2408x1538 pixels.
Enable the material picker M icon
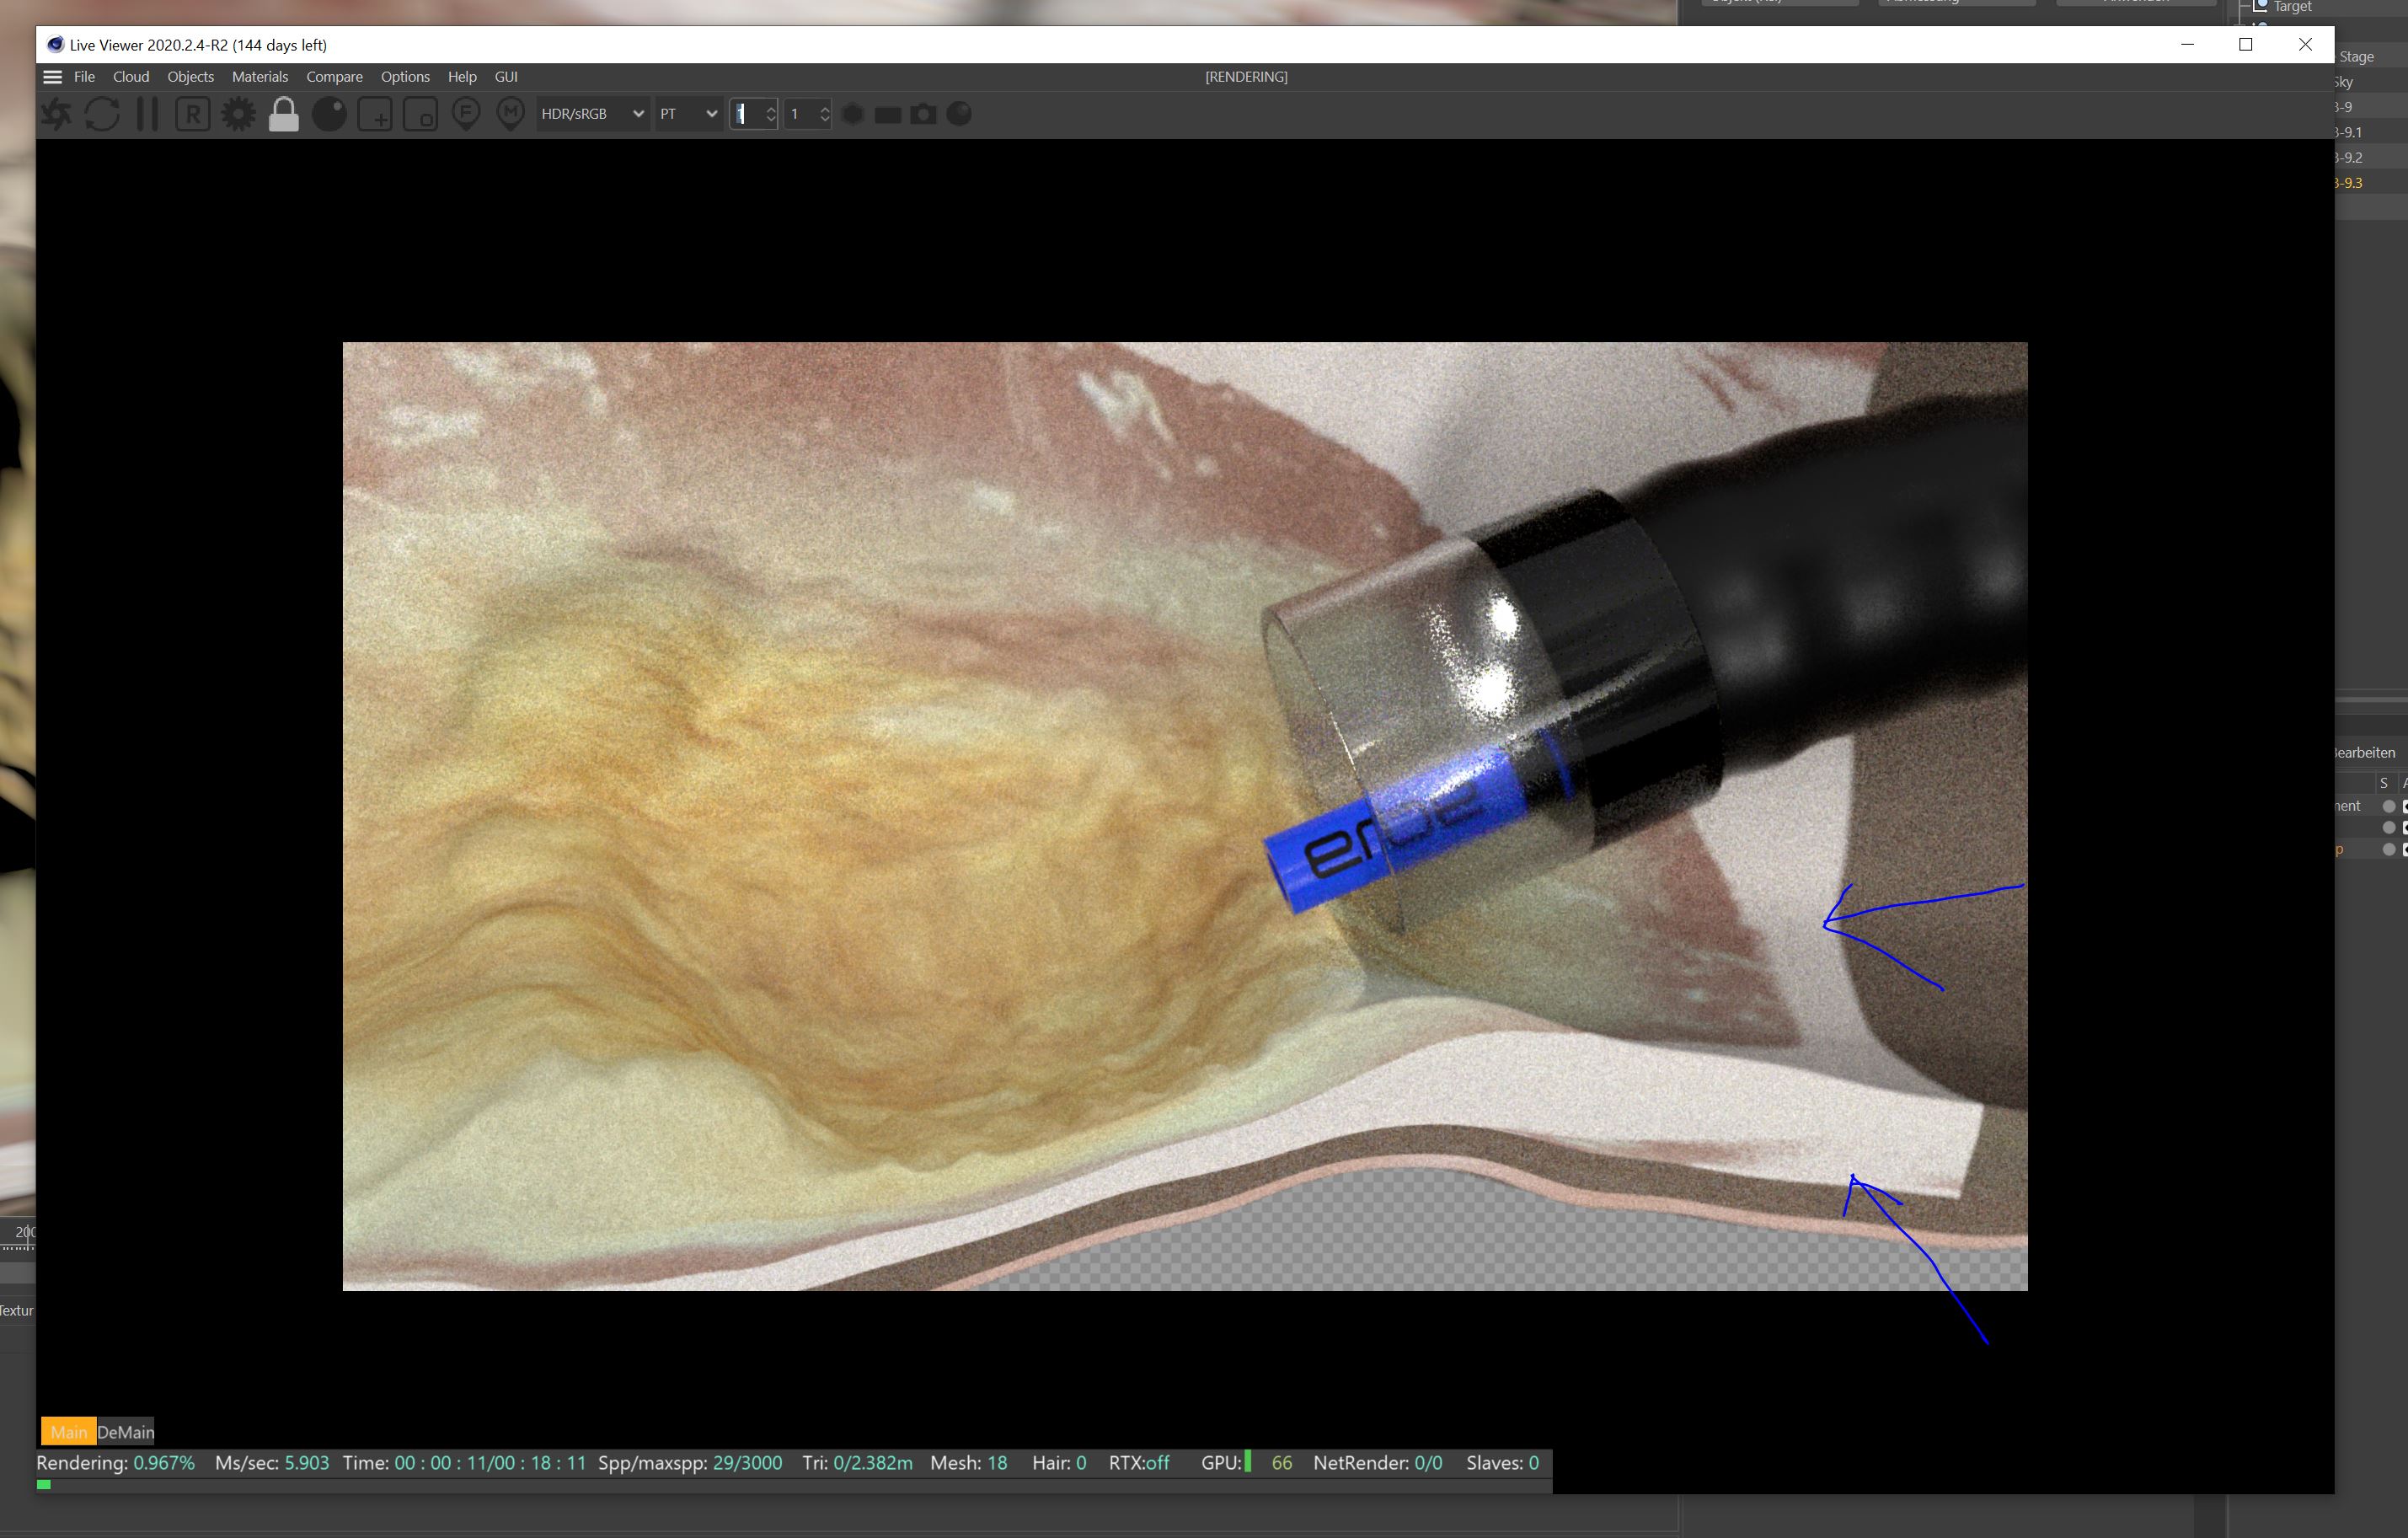pos(511,114)
